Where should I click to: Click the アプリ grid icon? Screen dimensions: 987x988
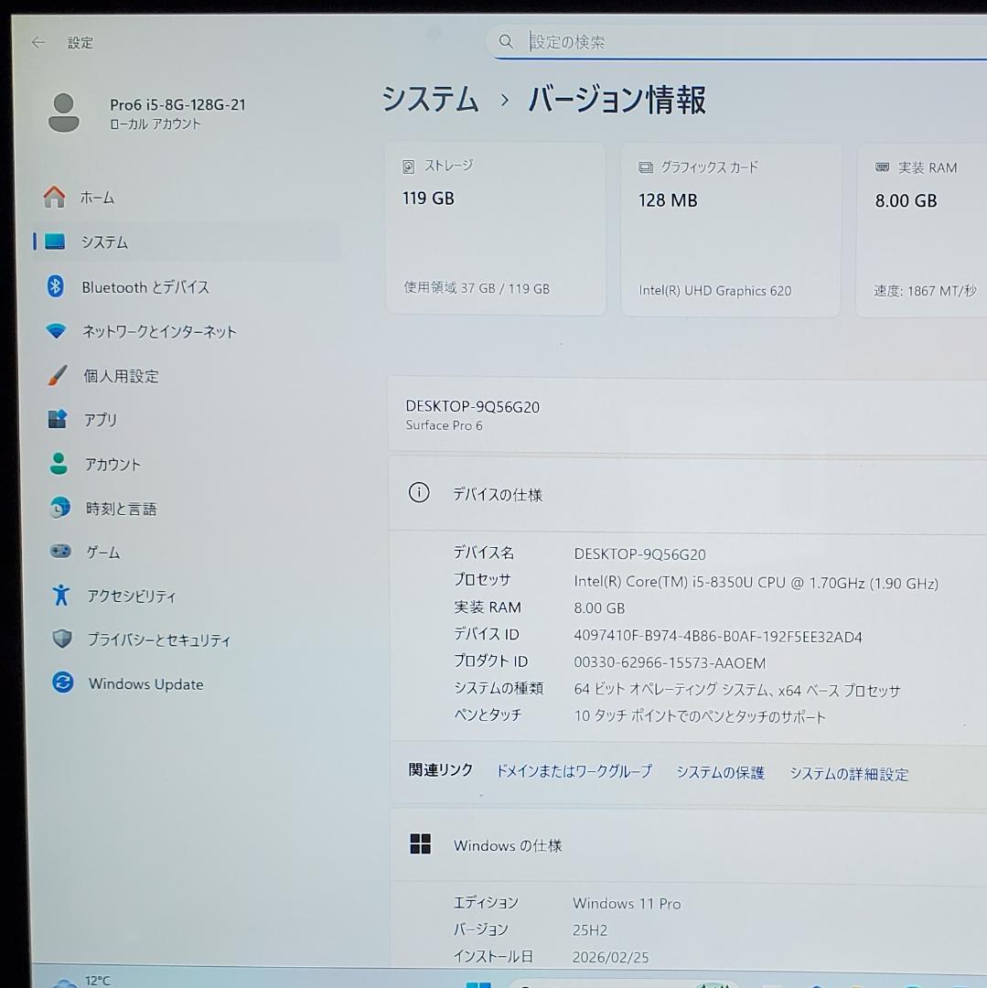(58, 419)
